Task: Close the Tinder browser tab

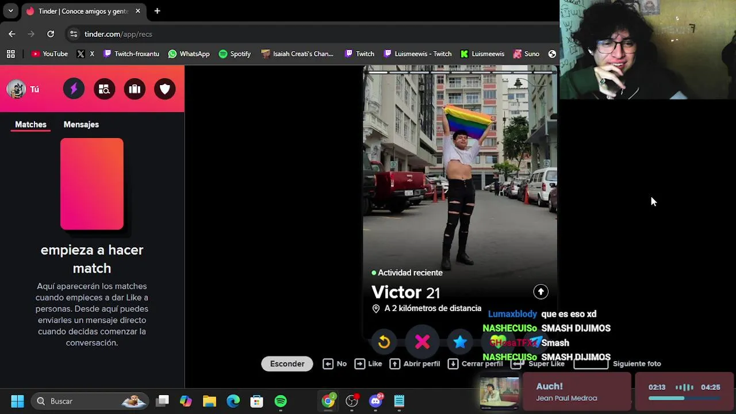Action: (138, 11)
